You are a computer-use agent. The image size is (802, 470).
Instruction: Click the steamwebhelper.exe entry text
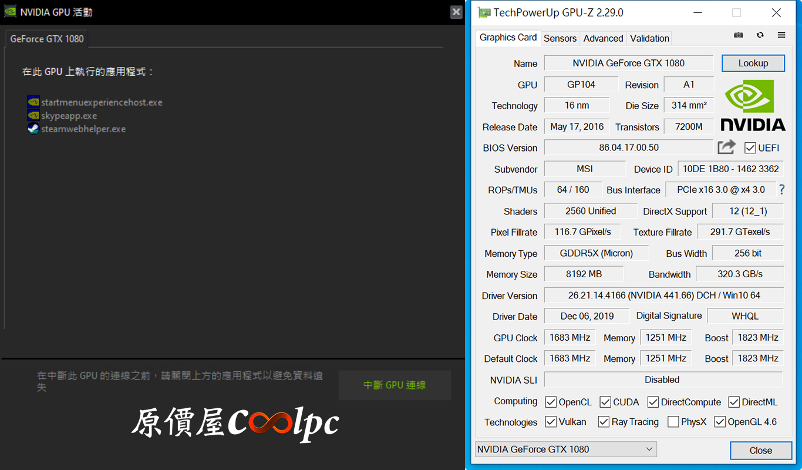tap(83, 129)
